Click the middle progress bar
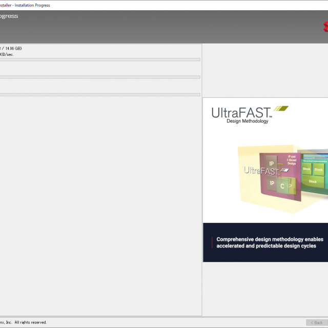Viewport: 328px width, 328px height. coord(100,77)
